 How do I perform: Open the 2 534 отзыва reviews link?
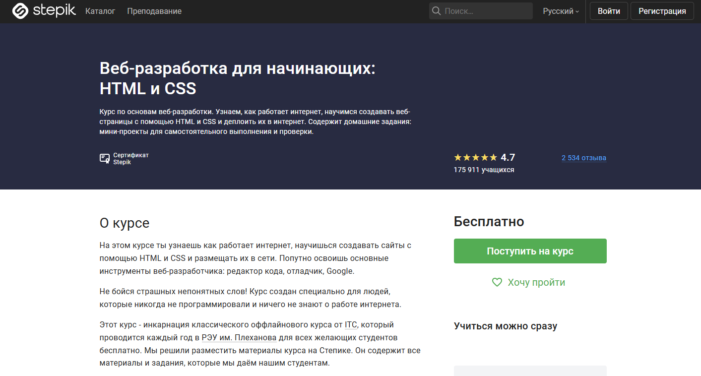pyautogui.click(x=583, y=158)
